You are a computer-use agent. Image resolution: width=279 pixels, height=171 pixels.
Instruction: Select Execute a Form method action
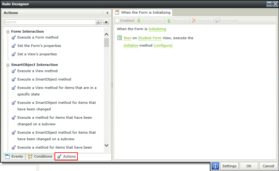pos(38,37)
